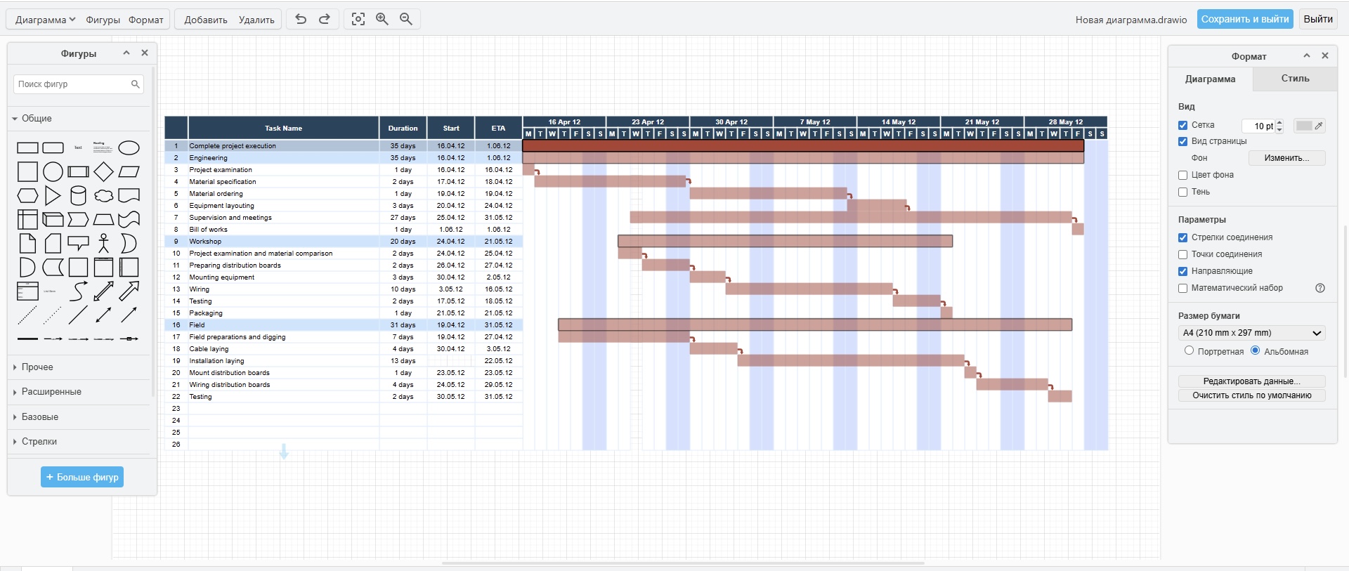Screen dimensions: 1349x571
Task: Switch to the Стиль tab
Action: (1294, 79)
